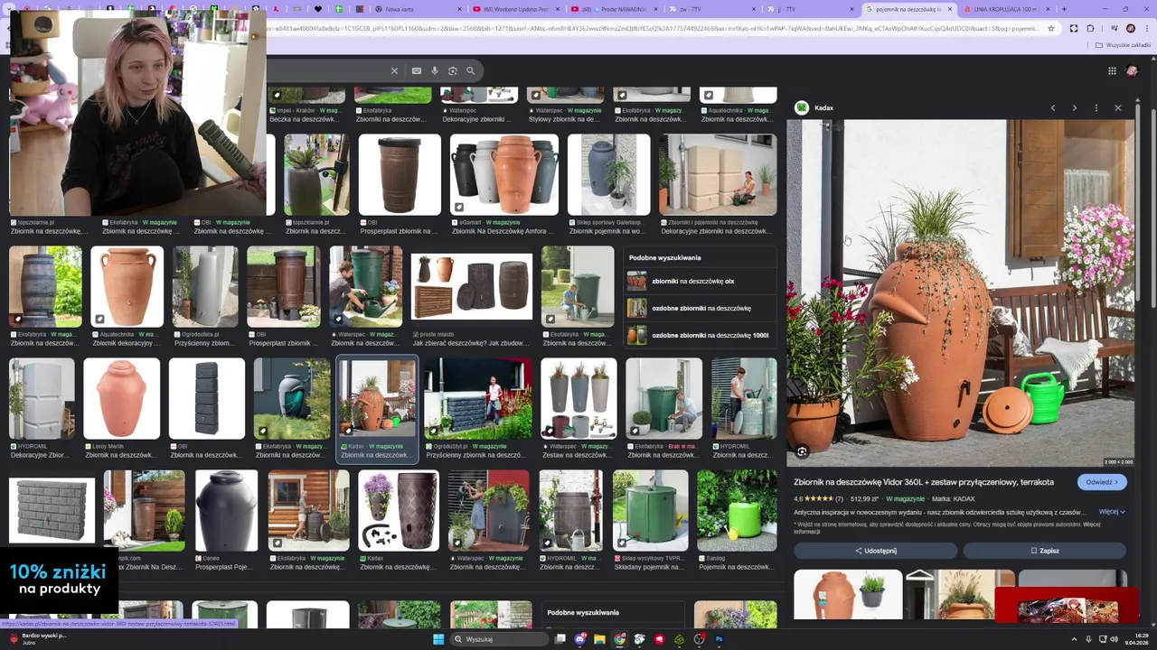This screenshot has height=650, width=1157.
Task: Open volume control in system tray
Action: point(1115,639)
